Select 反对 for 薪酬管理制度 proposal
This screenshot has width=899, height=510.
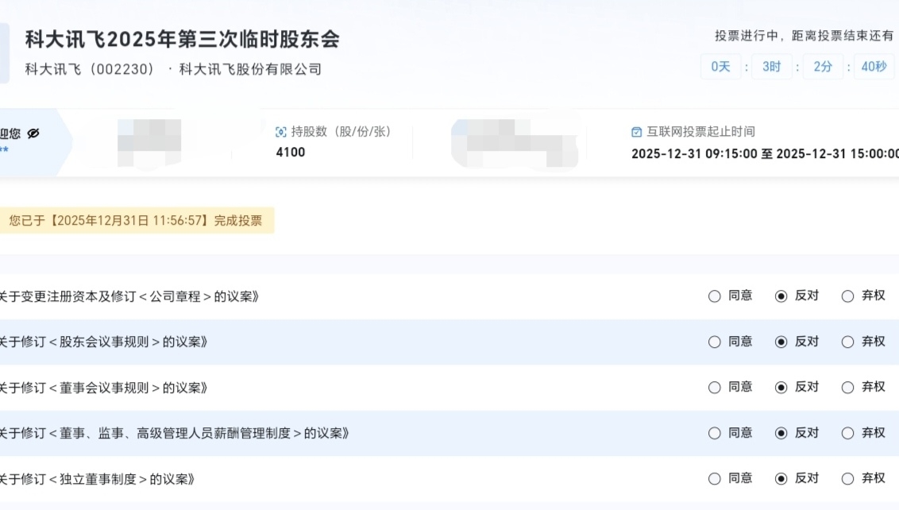pyautogui.click(x=781, y=433)
